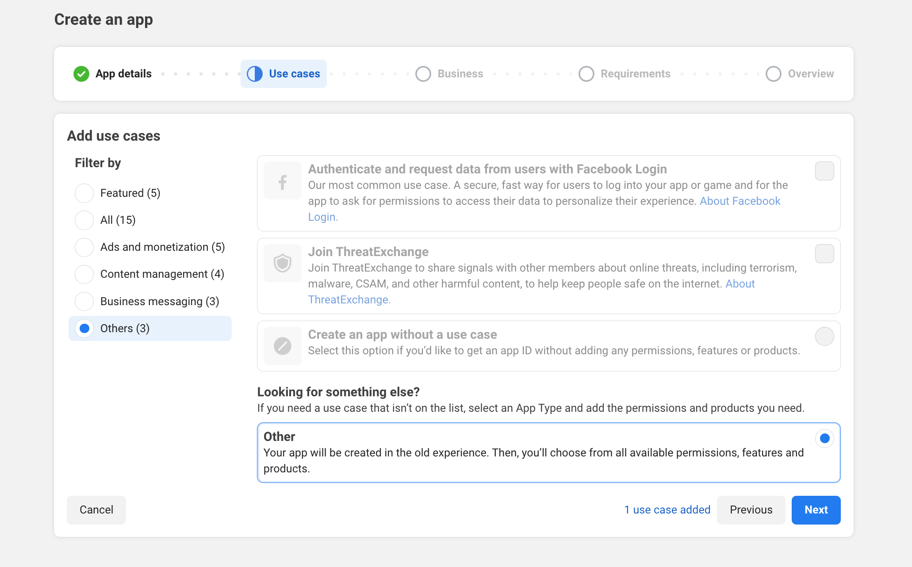
Task: Click the 1 use case added link
Action: [667, 510]
